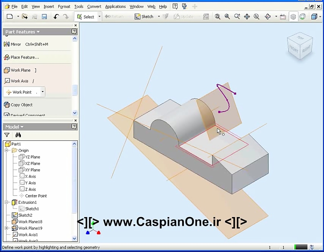Image resolution: width=324 pixels, height=252 pixels.
Task: Click the binoculars Find icon
Action: click(18, 135)
